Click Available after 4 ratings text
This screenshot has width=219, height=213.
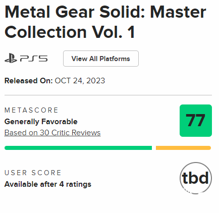pyautogui.click(x=48, y=184)
